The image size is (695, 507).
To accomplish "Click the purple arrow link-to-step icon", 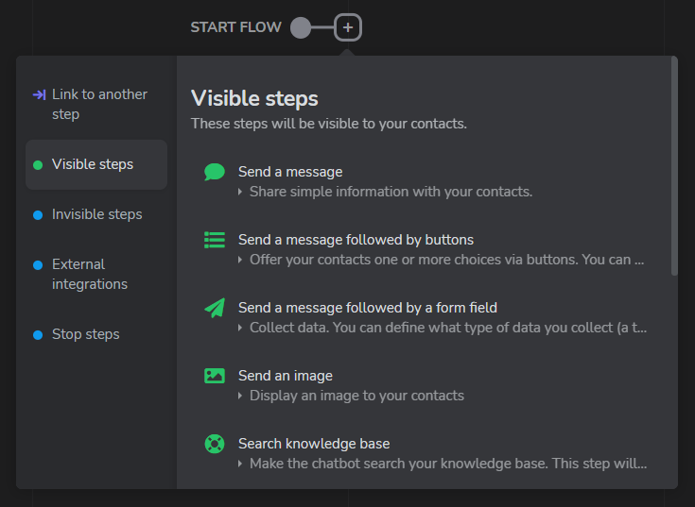I will [x=39, y=94].
